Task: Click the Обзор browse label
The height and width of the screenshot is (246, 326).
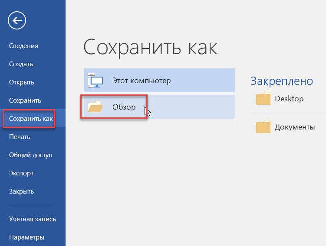Action: 124,107
